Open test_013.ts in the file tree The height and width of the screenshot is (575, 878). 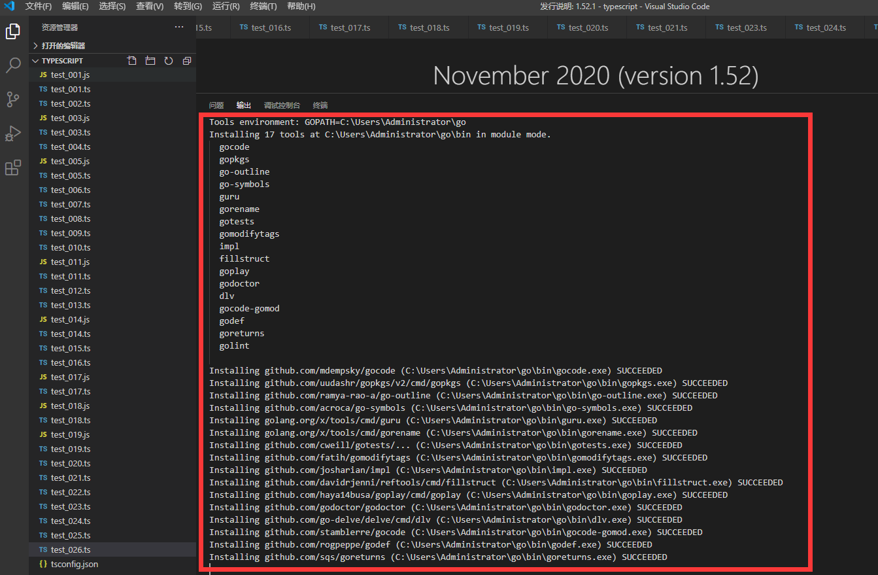[112, 305]
